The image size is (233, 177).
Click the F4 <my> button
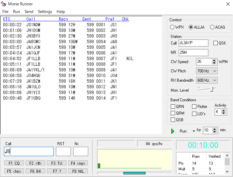coord(78,163)
